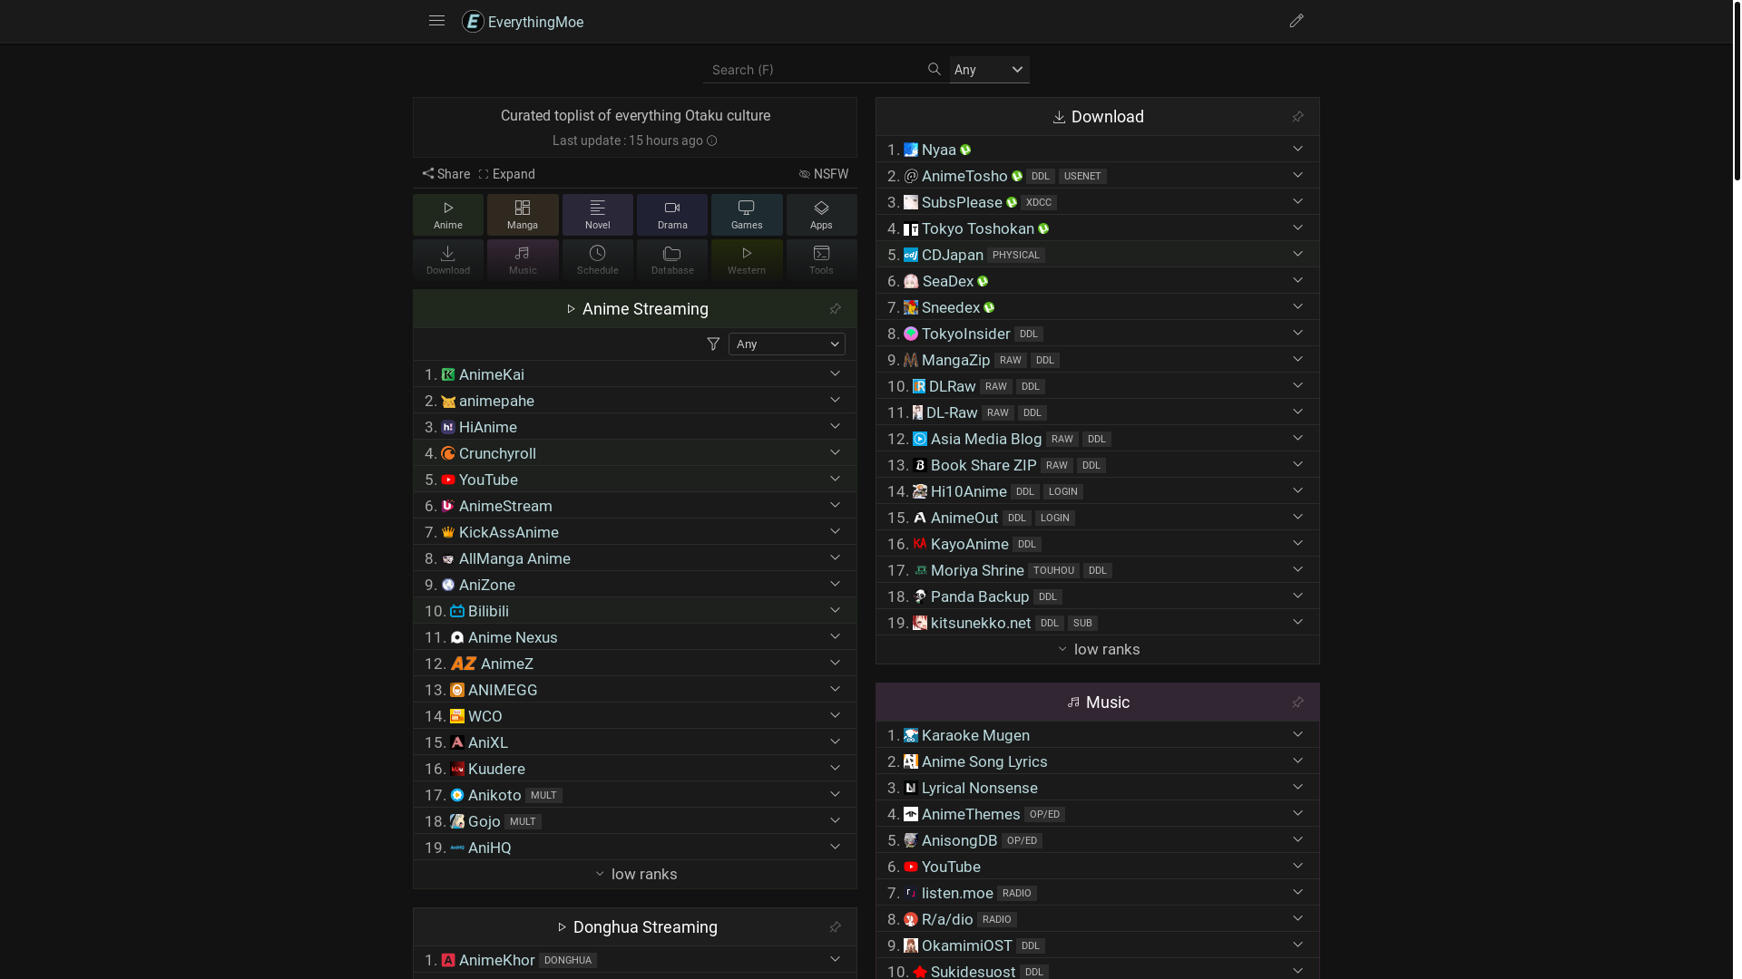Click the CDJapan favicon
Image resolution: width=1742 pixels, height=979 pixels.
tap(911, 255)
